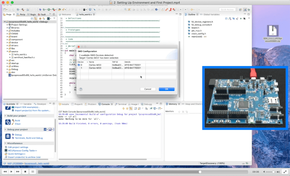
Task: Click OK in the SWD Configuration dialog
Action: click(x=166, y=89)
